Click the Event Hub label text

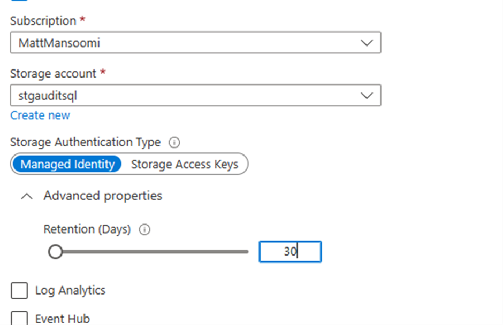point(62,319)
